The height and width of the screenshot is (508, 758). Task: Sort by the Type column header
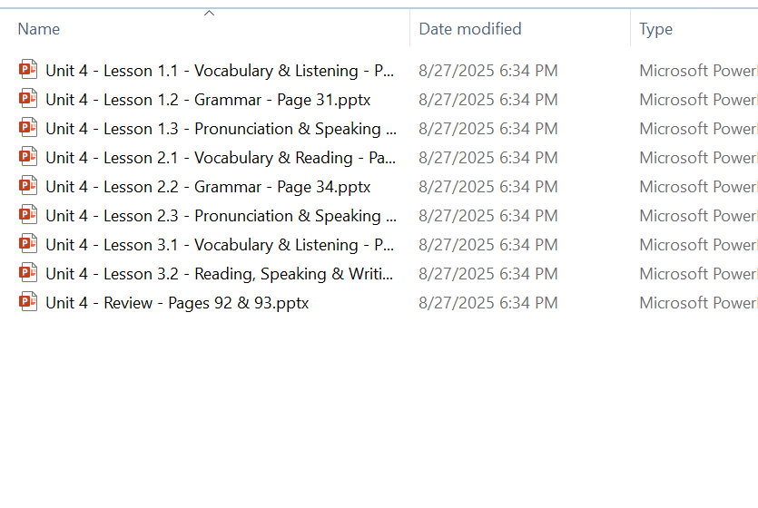655,29
